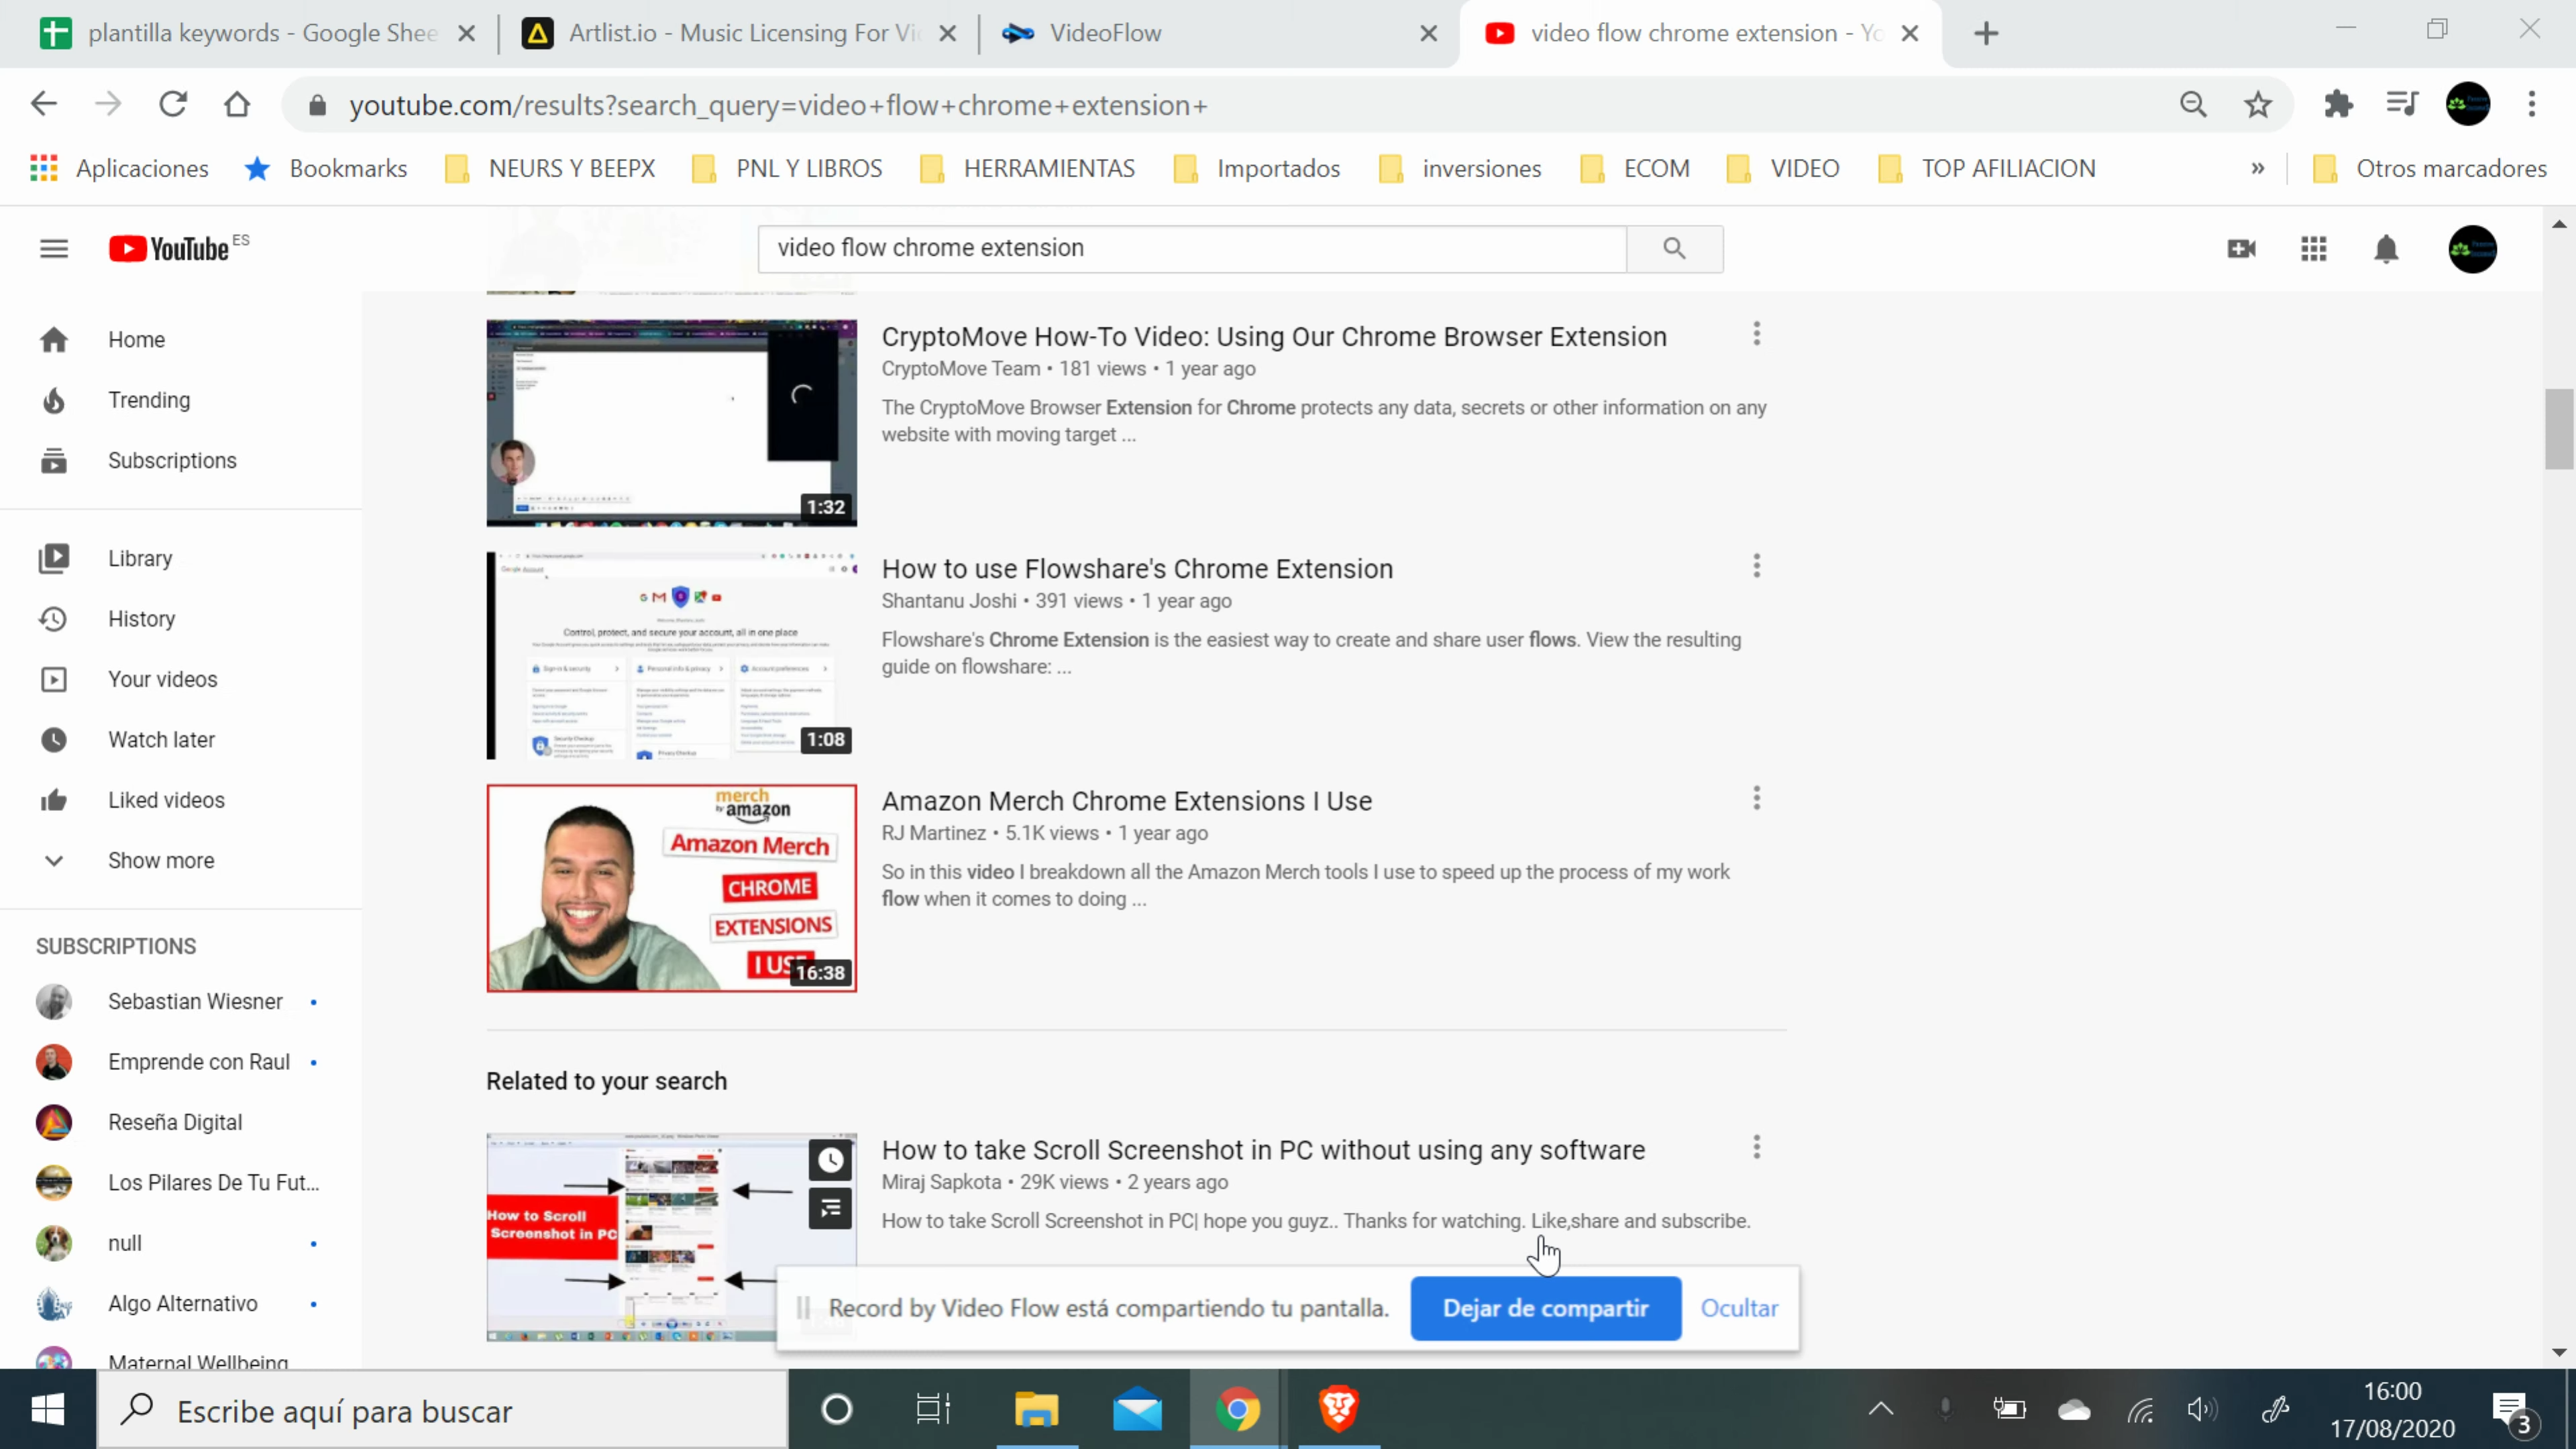Click the Ocultar button

pyautogui.click(x=1739, y=1308)
